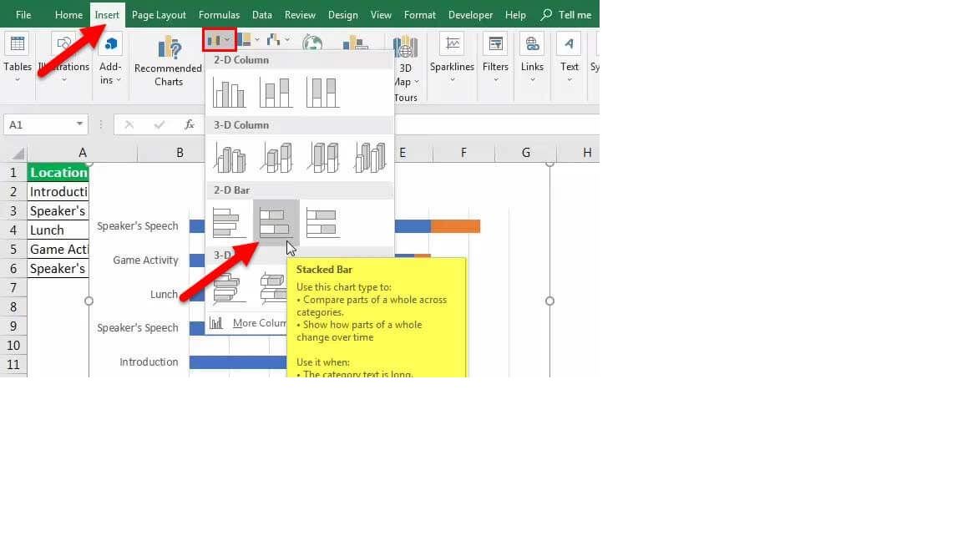Click the Location header cell
Image resolution: width=962 pixels, height=541 pixels.
point(58,172)
